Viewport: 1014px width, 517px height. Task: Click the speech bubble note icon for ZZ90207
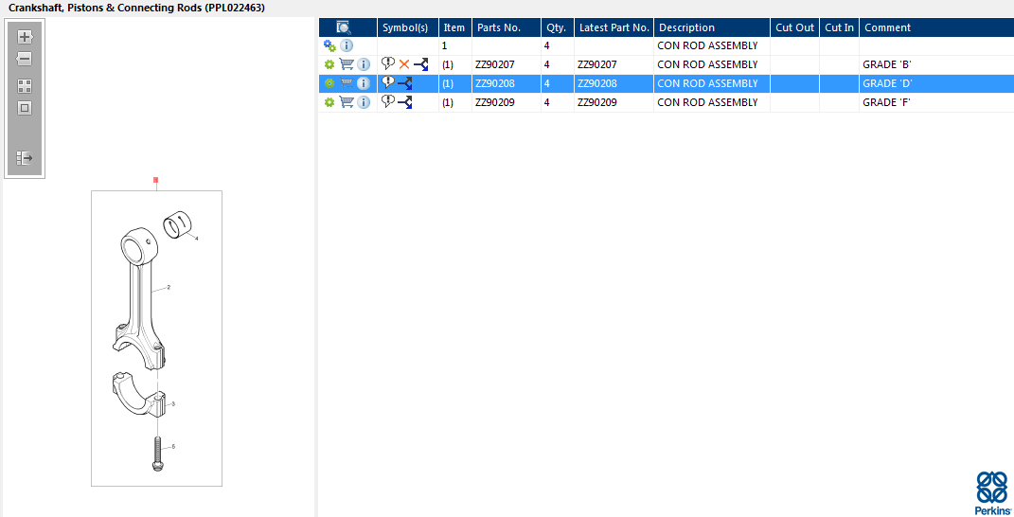tap(388, 63)
